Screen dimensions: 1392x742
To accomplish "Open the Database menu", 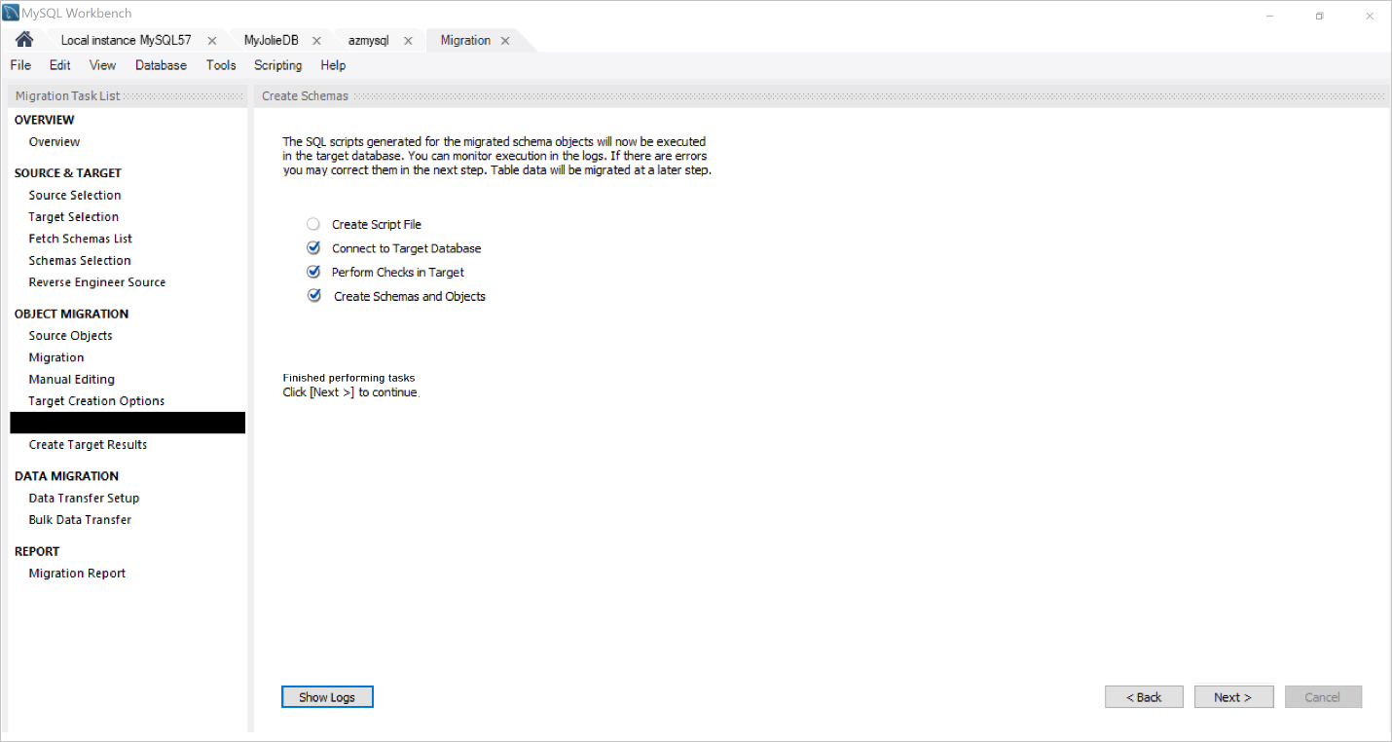I will pyautogui.click(x=161, y=65).
